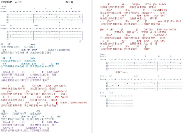Click the 'Gaug (321003)' chord note
The image size is (186, 133).
point(63,50)
